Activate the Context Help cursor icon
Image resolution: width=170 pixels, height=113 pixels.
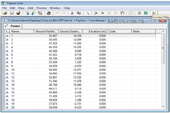point(154,13)
